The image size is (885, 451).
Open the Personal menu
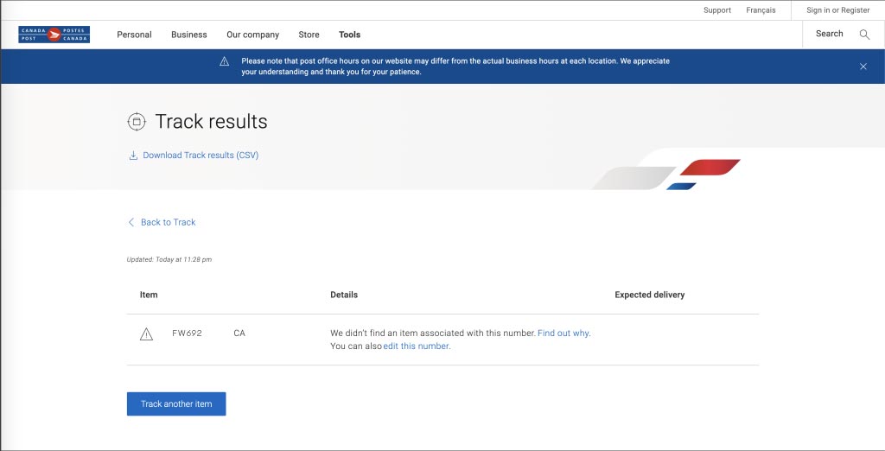coord(134,35)
